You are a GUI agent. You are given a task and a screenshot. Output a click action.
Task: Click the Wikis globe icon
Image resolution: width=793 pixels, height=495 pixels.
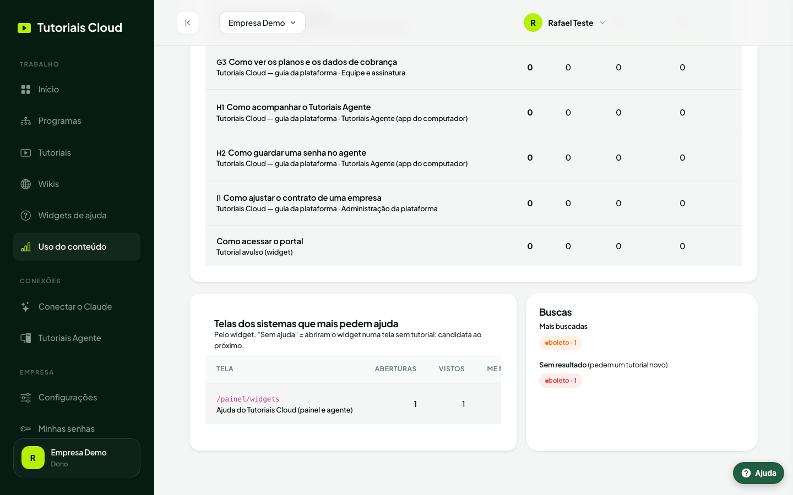[26, 184]
